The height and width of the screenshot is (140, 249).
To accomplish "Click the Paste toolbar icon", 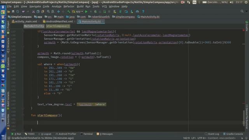I will pos(42,11).
